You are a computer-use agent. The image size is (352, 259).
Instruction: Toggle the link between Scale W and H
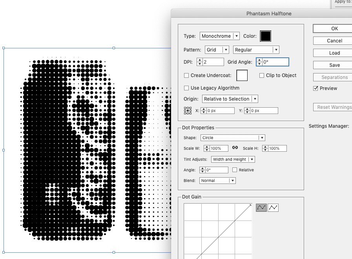pyautogui.click(x=235, y=147)
